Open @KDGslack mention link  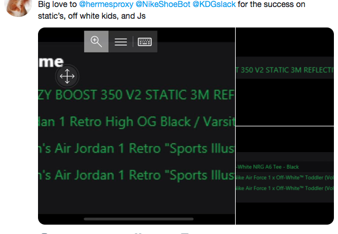tap(214, 4)
